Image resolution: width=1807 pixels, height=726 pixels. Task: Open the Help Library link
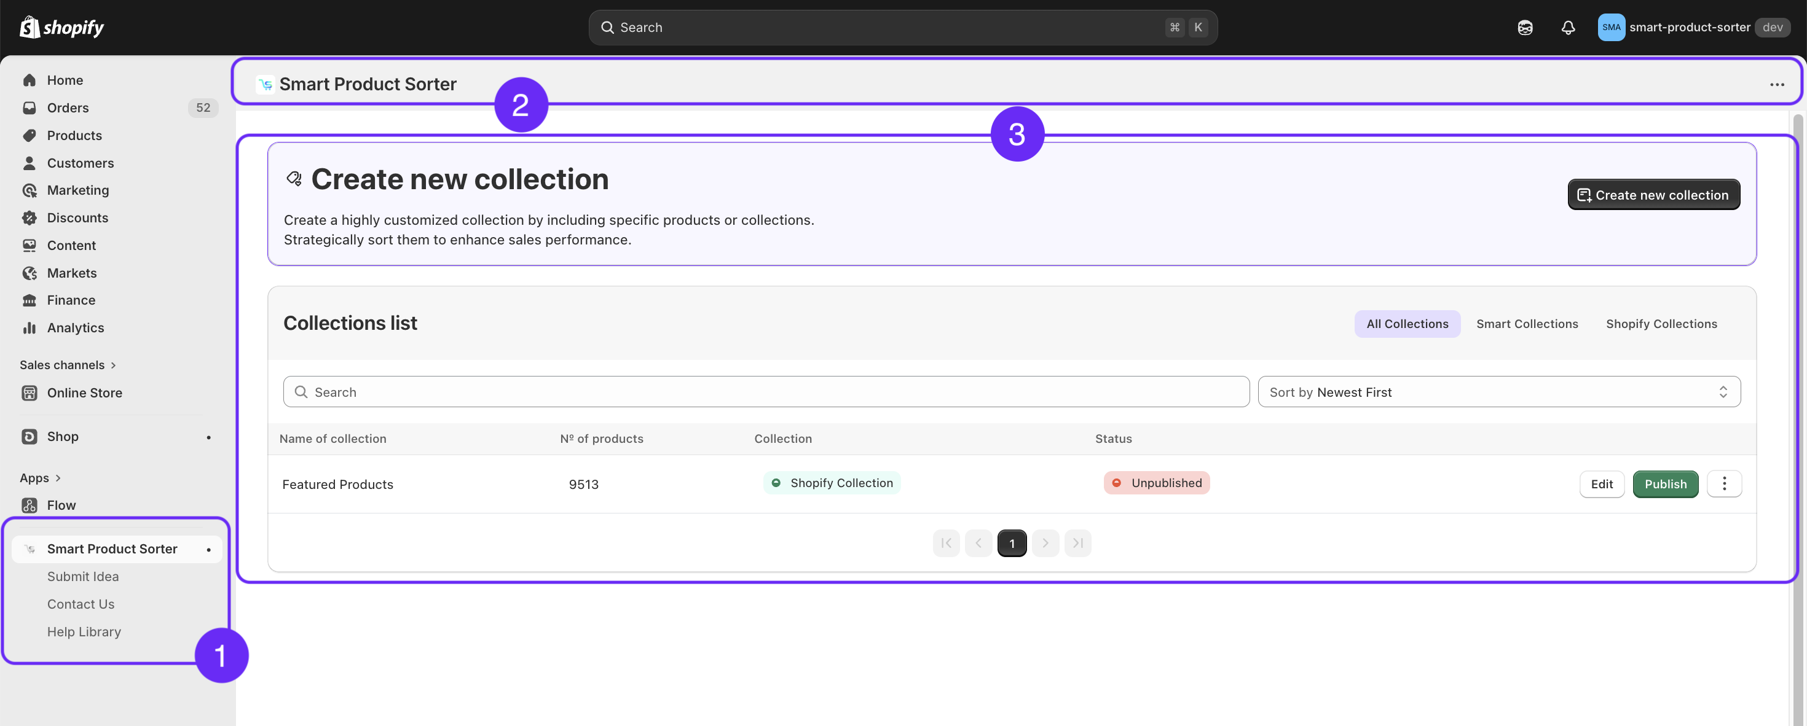click(x=84, y=632)
